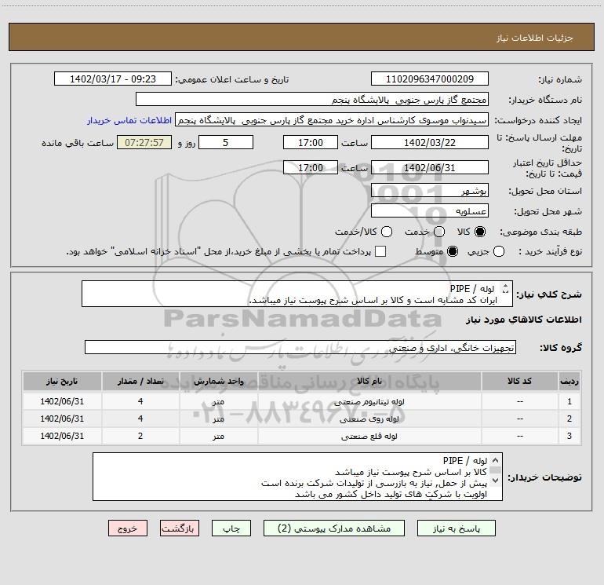
Task: Click the نام کالا column header
Action: coord(369,381)
